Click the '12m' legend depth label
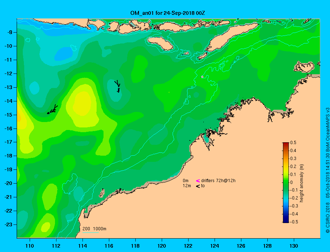This screenshot has width=330, height=252. [x=187, y=186]
